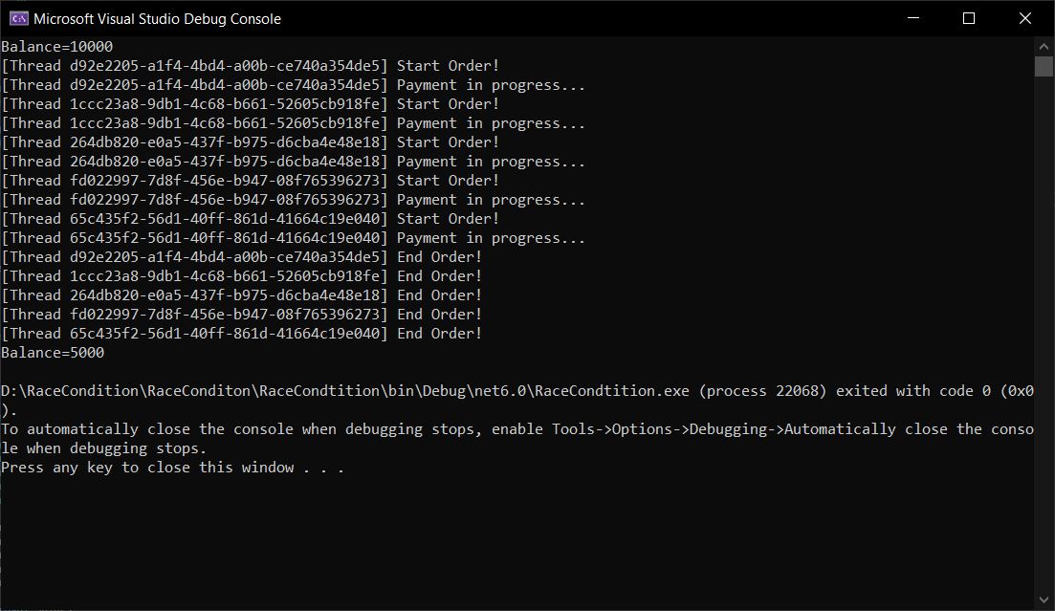
Task: Click thread 65c435f2 'Start Order!' line
Action: coord(250,219)
